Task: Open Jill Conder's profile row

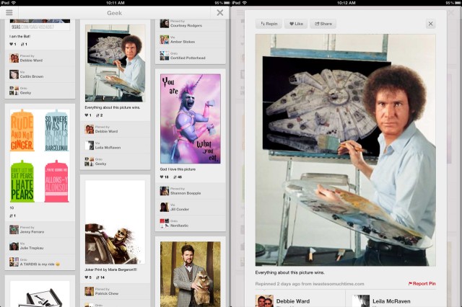Action: 191,208
